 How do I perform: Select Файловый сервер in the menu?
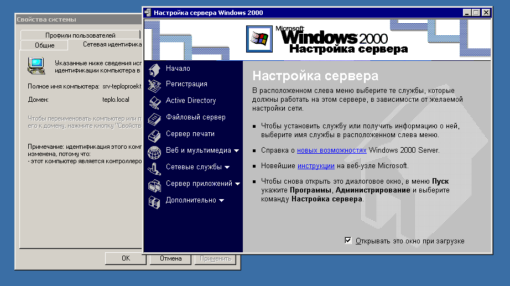click(195, 117)
